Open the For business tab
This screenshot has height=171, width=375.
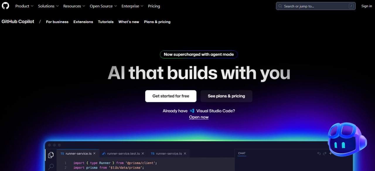pos(57,22)
